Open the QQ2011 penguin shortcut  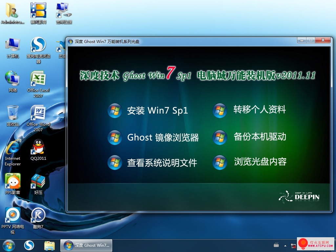pyautogui.click(x=38, y=150)
